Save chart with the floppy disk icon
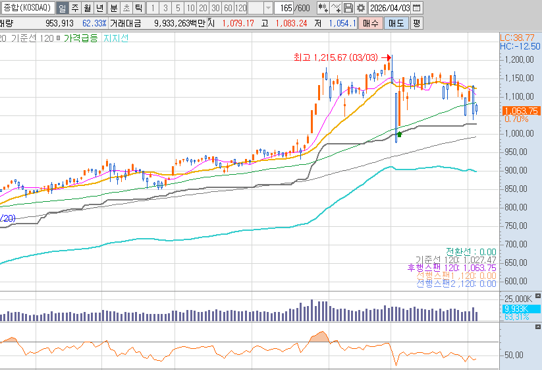542x370 pixels. pyautogui.click(x=348, y=8)
